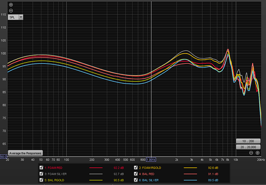Click the Average the Responses button
266x185 pixels.
(x=25, y=153)
